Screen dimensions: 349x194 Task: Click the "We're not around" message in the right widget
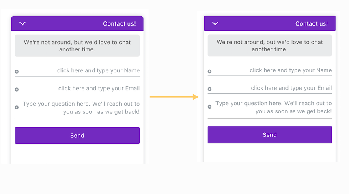click(269, 46)
